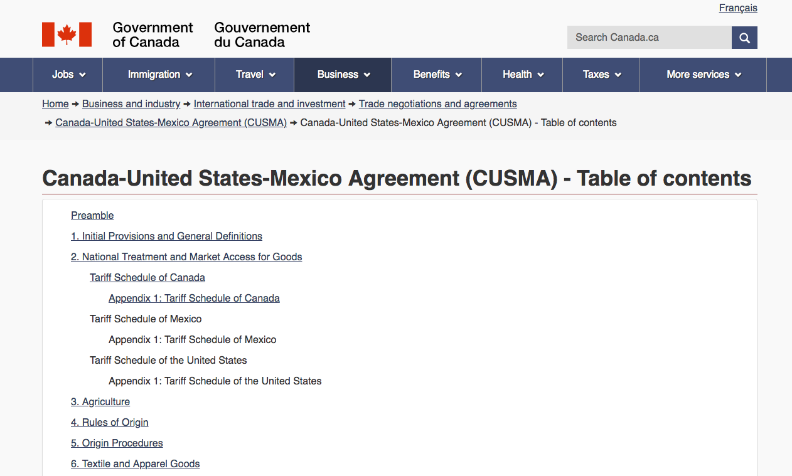Open the More services menu
792x476 pixels.
click(x=703, y=75)
